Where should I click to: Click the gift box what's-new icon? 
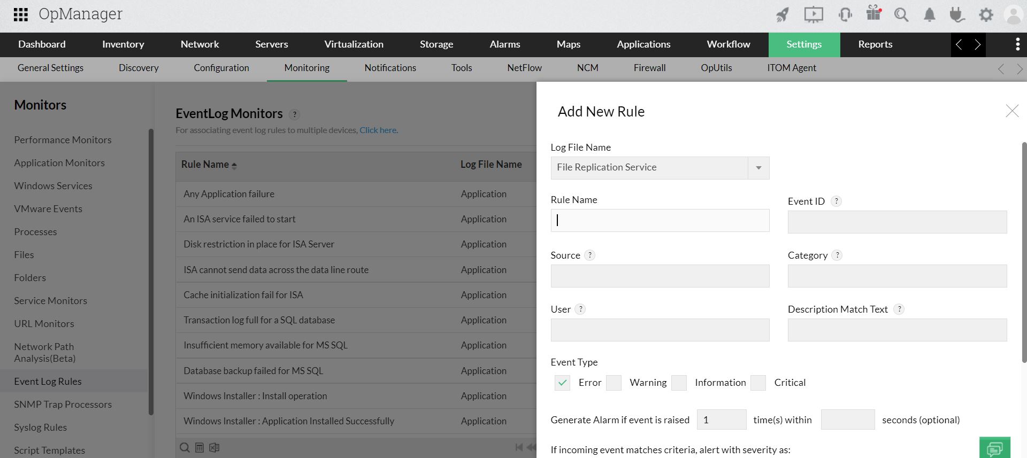pos(873,13)
